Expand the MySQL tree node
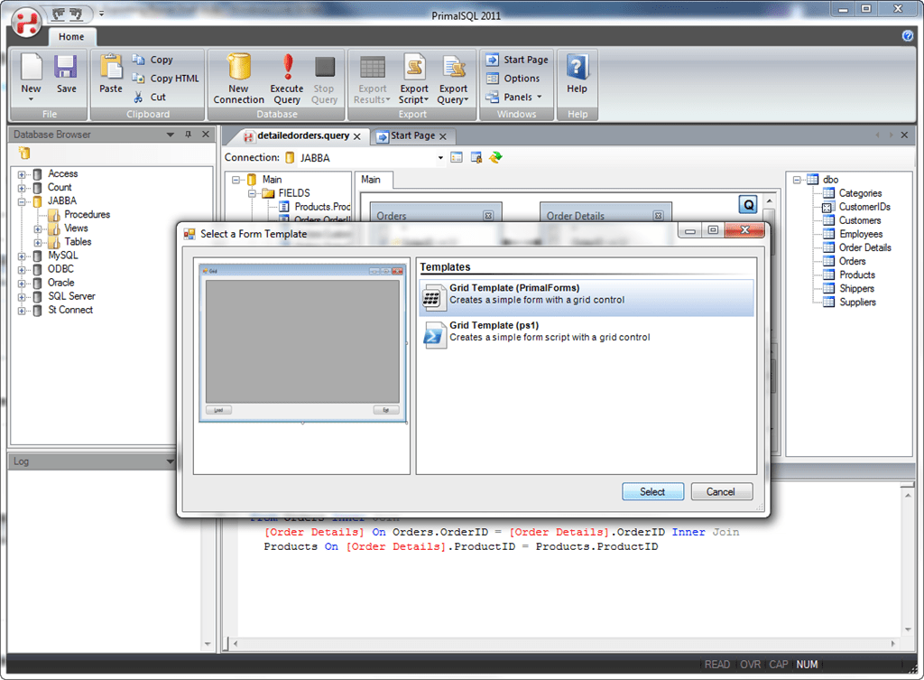Screen dimensions: 924x680 coord(23,256)
